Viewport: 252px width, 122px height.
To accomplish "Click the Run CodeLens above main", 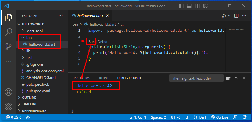I will [91, 42].
